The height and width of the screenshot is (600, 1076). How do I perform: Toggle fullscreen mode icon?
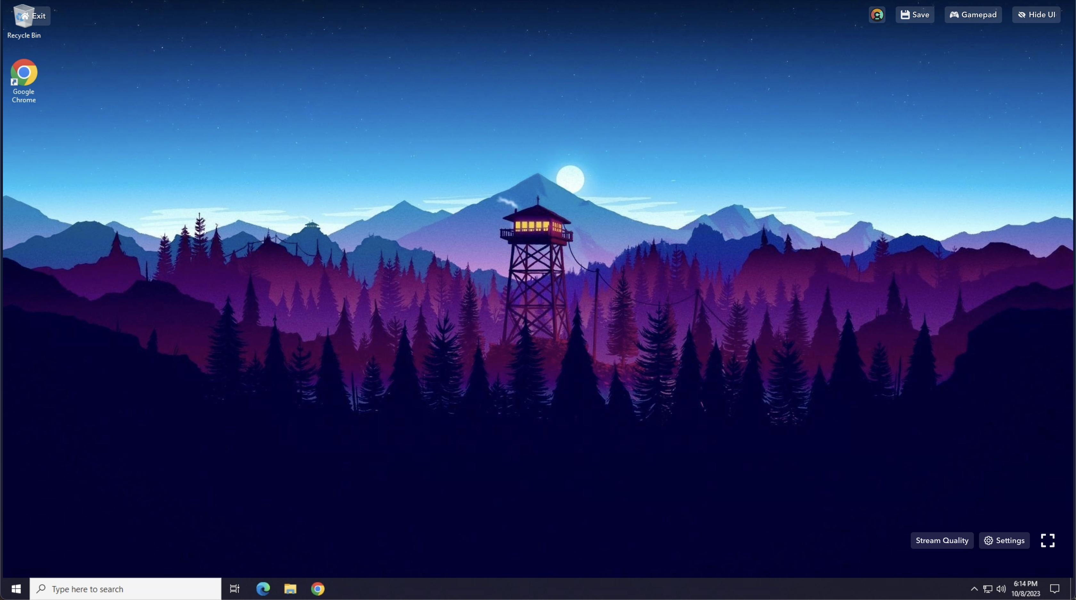click(x=1047, y=540)
